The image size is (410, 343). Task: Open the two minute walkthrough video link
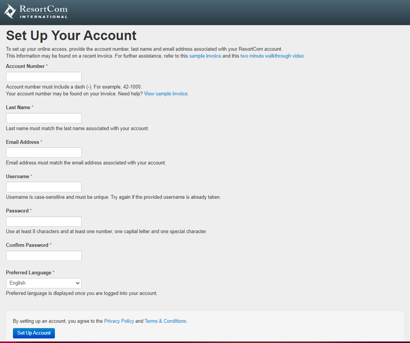(x=272, y=56)
